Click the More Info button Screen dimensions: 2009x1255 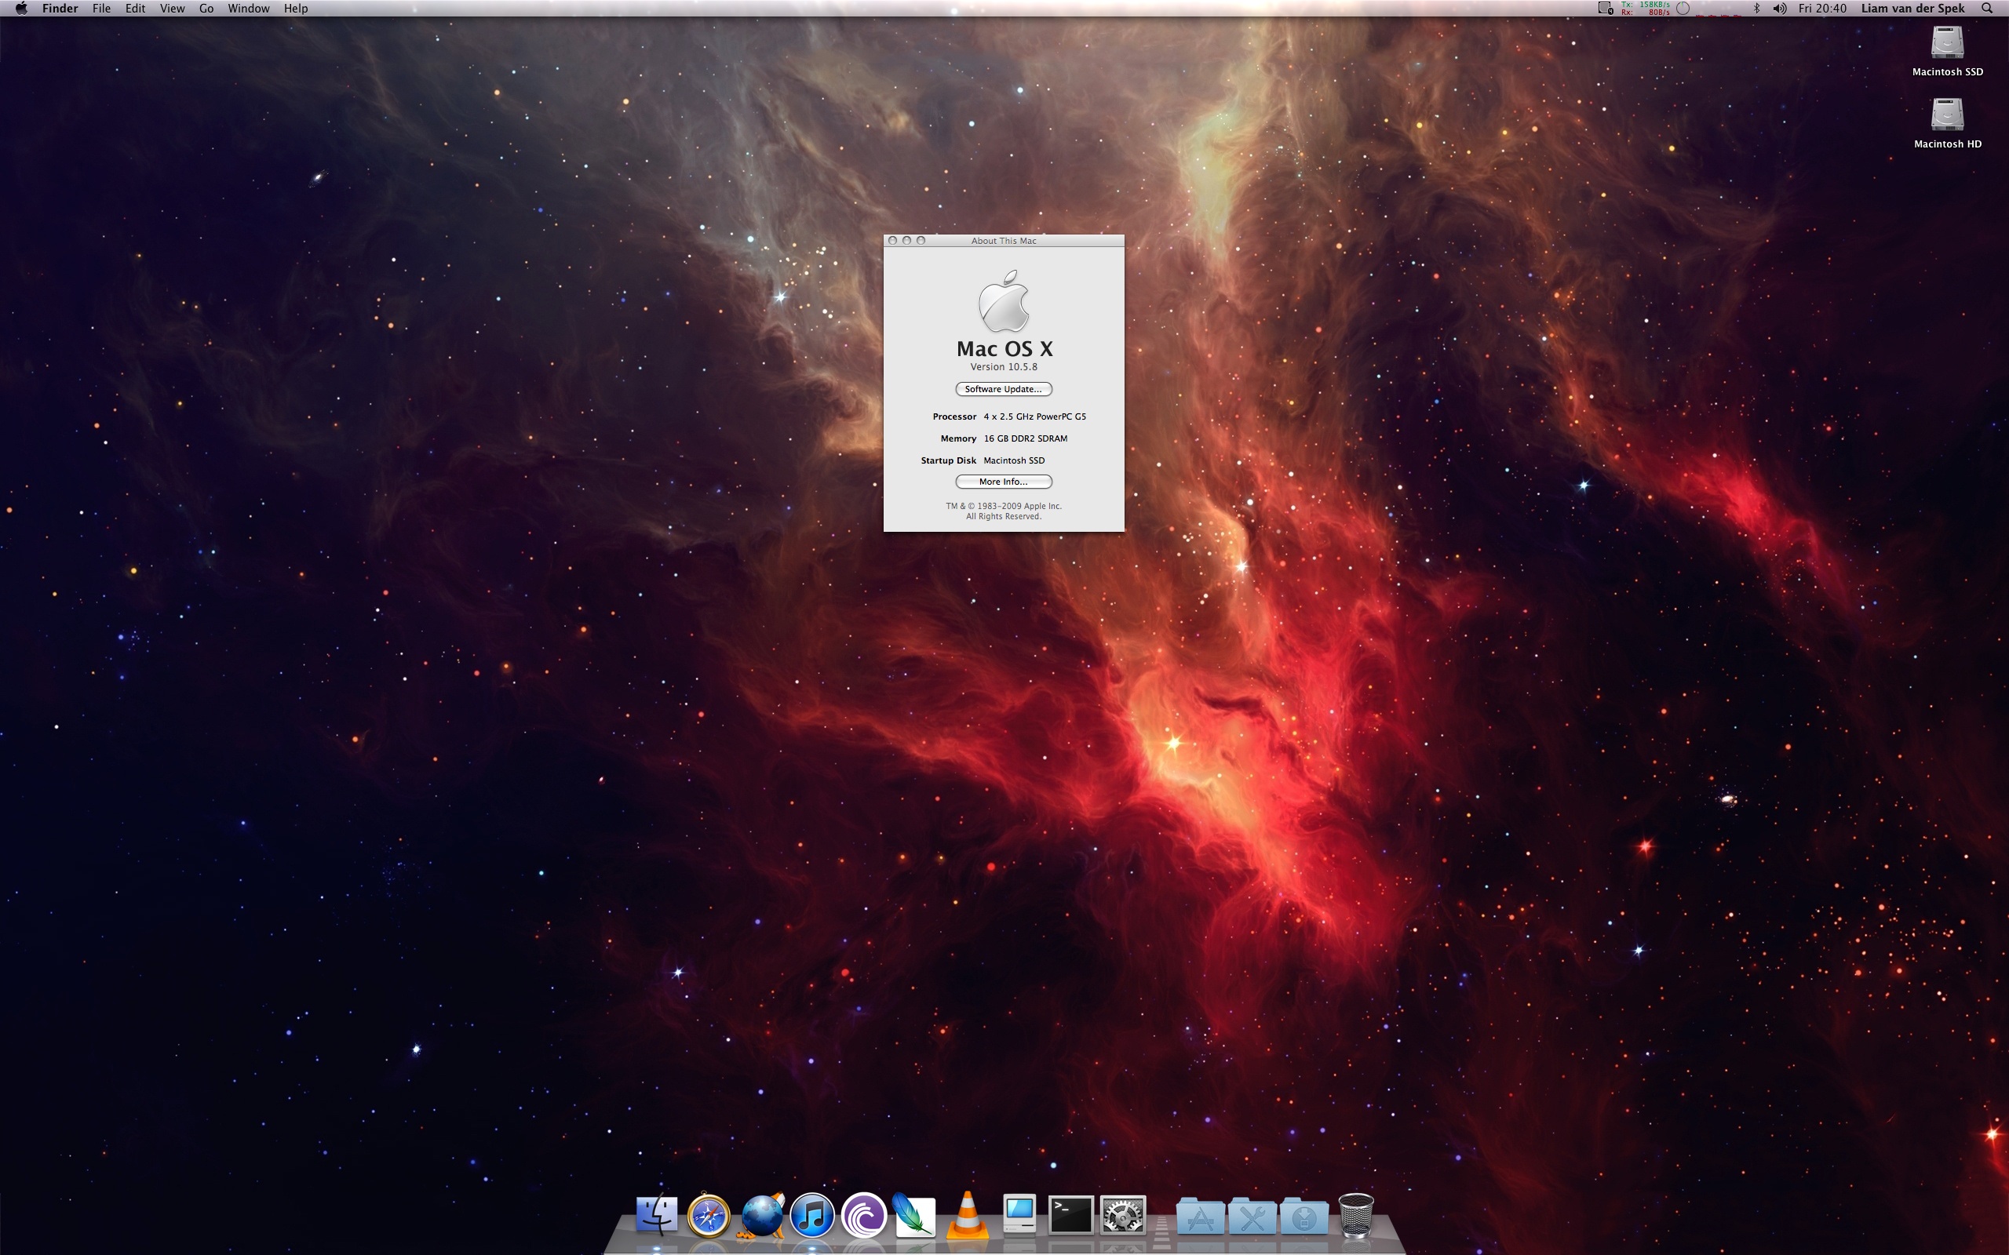coord(1003,482)
